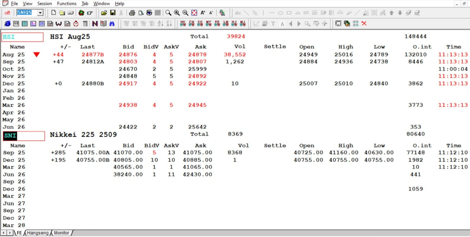Click the SNI symbol input field
Image resolution: width=470 pixels, height=237 pixels.
(x=23, y=136)
